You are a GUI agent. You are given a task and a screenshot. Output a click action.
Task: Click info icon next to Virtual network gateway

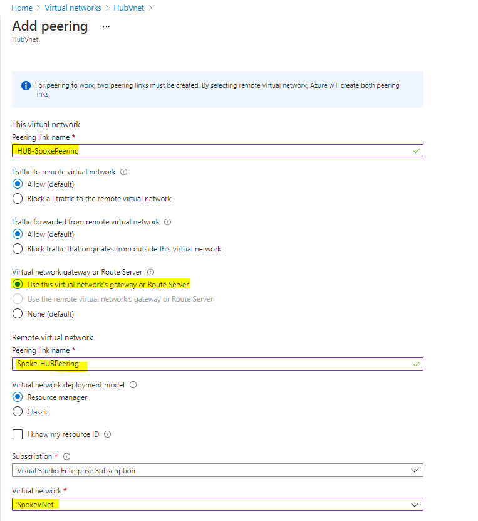150,272
